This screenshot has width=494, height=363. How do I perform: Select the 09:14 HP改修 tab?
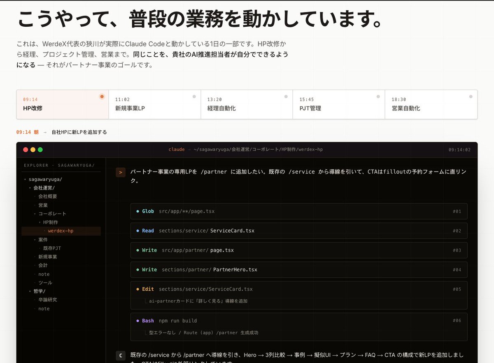click(x=63, y=104)
